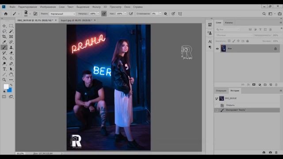Select the Blur tool
Image resolution: width=283 pixels, height=159 pixels.
pyautogui.click(x=11, y=58)
